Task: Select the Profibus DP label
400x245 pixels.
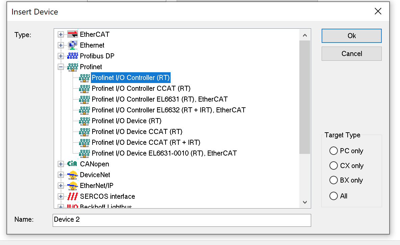Action: tap(97, 56)
